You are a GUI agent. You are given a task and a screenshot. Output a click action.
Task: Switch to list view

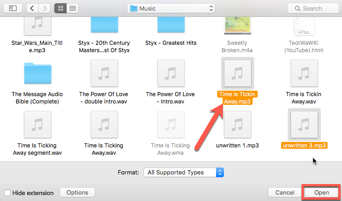pos(73,8)
